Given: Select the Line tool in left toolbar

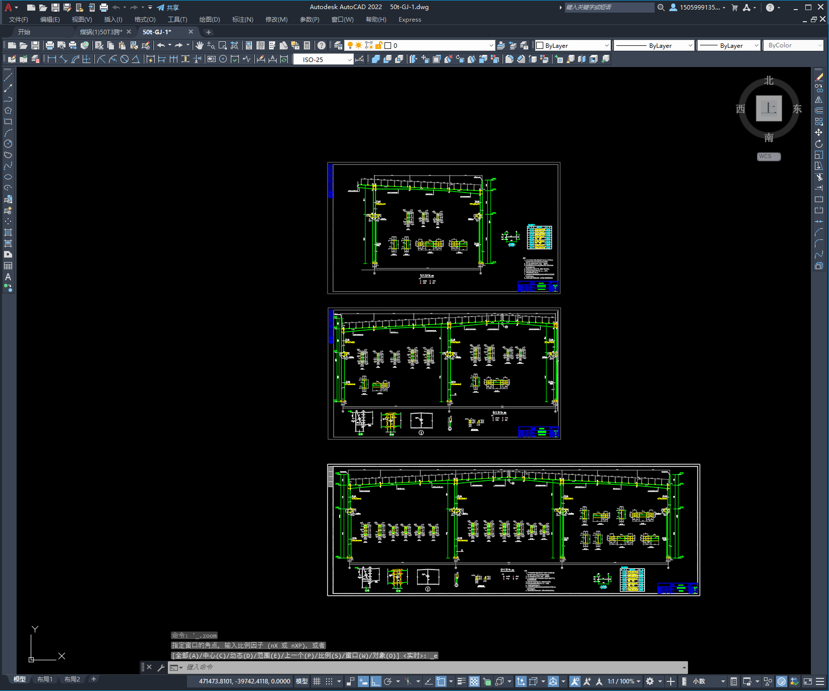Looking at the screenshot, I should [8, 77].
